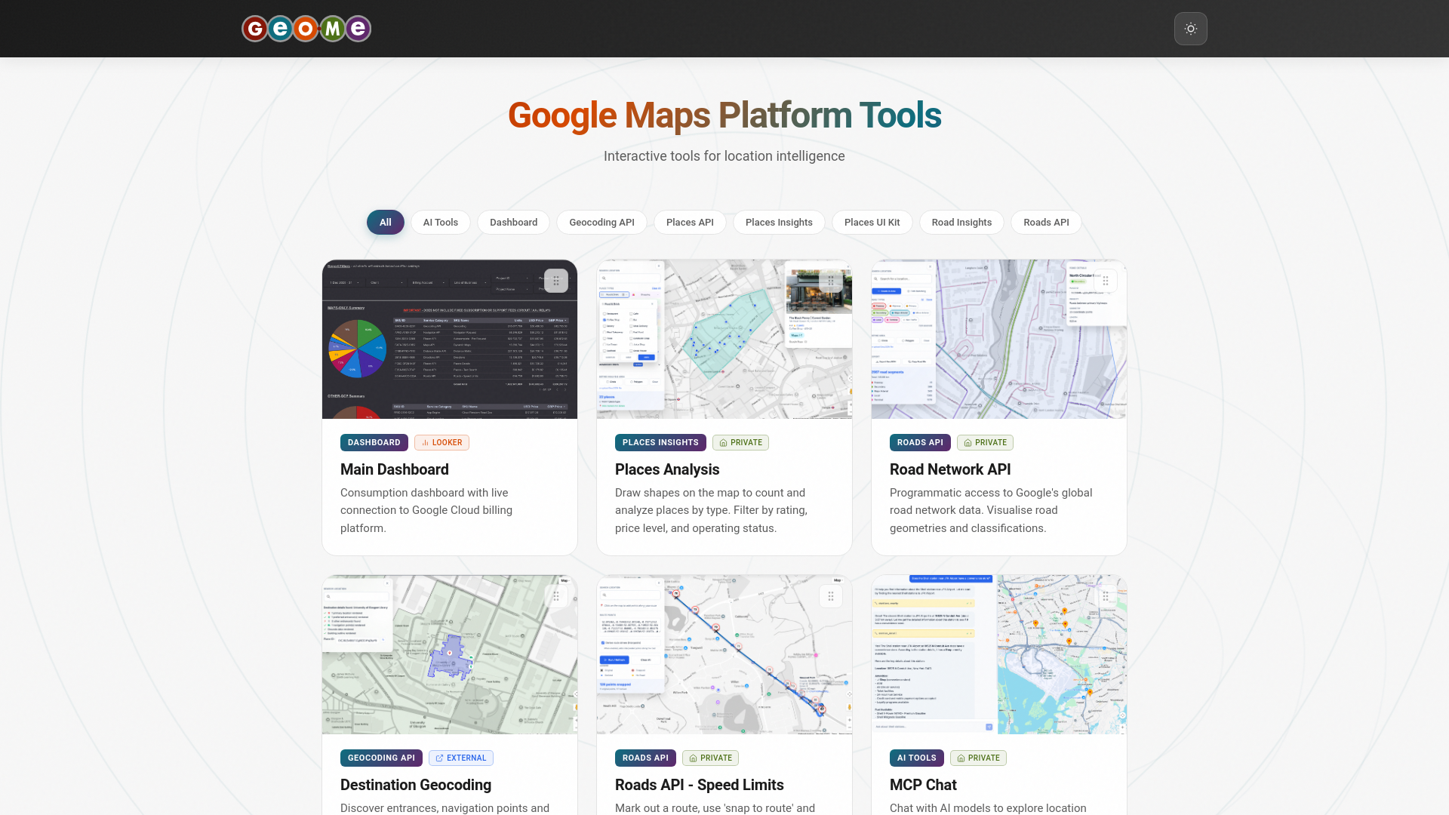Image resolution: width=1449 pixels, height=815 pixels.
Task: Click drag handle on MCP Chat card
Action: click(1106, 596)
